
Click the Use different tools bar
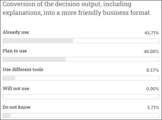pyautogui.click(x=81, y=78)
